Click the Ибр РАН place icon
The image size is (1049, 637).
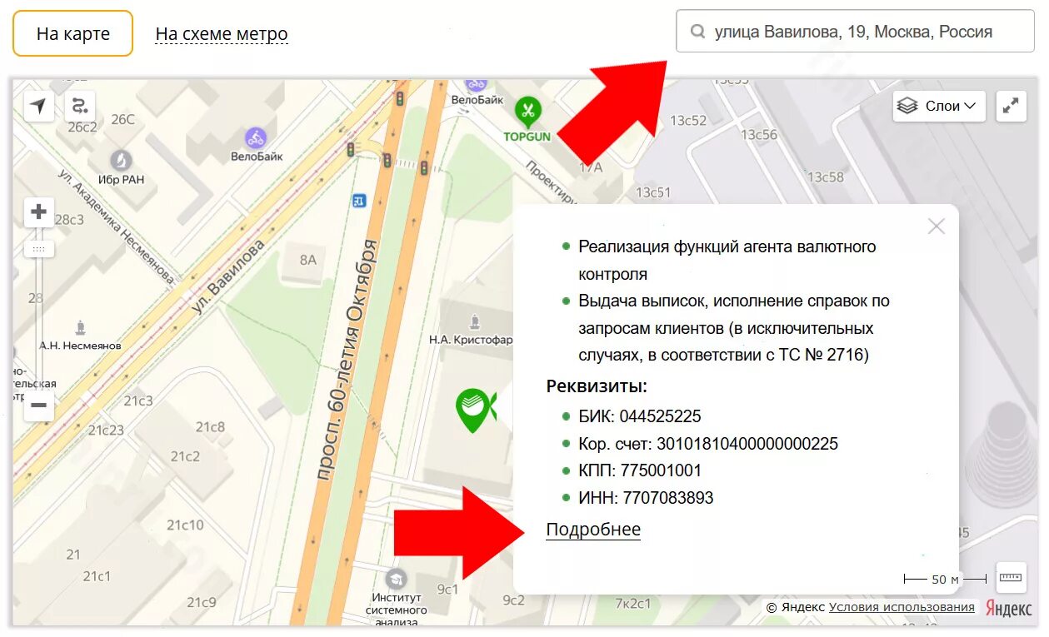122,160
